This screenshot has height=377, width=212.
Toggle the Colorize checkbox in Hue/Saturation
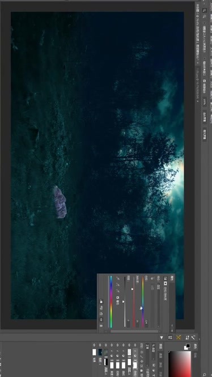coord(117,298)
